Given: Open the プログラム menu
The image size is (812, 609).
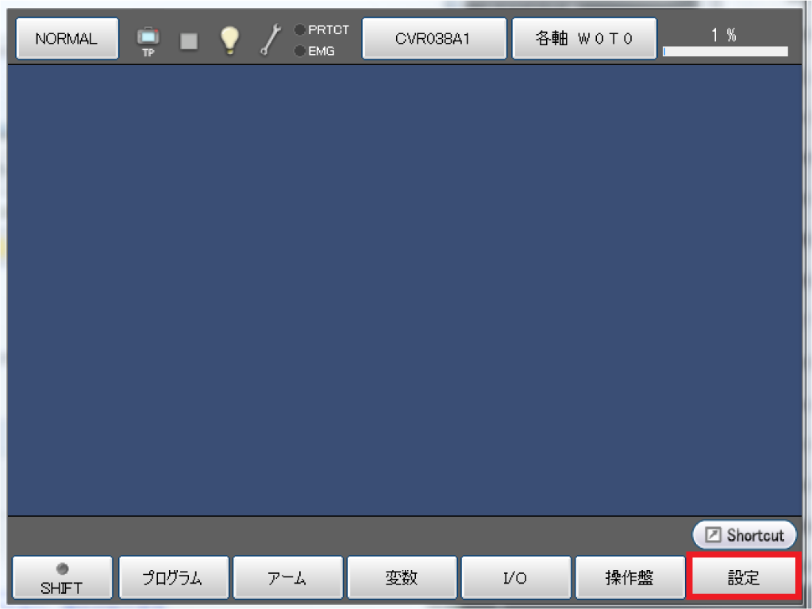Looking at the screenshot, I should pyautogui.click(x=174, y=577).
